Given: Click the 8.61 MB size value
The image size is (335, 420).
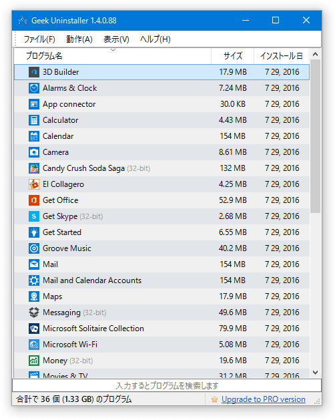Looking at the screenshot, I should [x=233, y=152].
